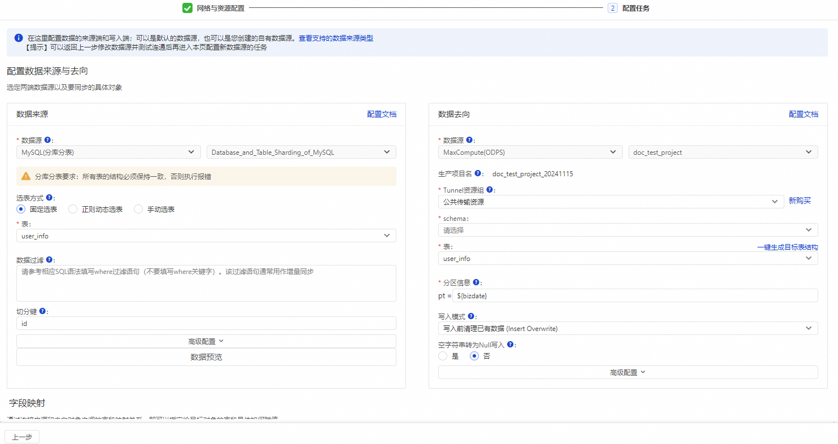Select the 正则动态选表 radio option

click(73, 209)
